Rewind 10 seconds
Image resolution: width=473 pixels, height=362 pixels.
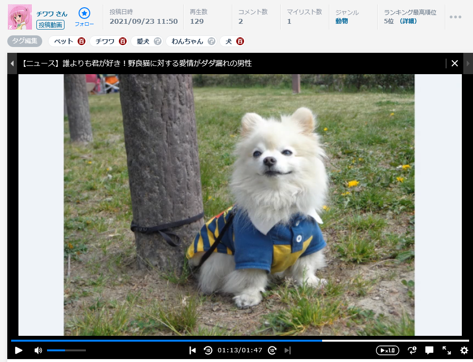208,350
